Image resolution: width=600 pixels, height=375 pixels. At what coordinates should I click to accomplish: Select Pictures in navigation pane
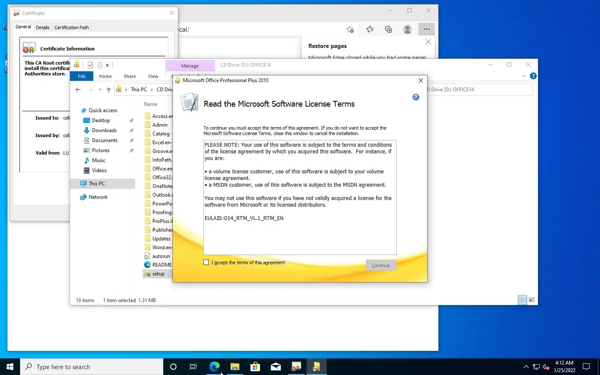pyautogui.click(x=101, y=150)
